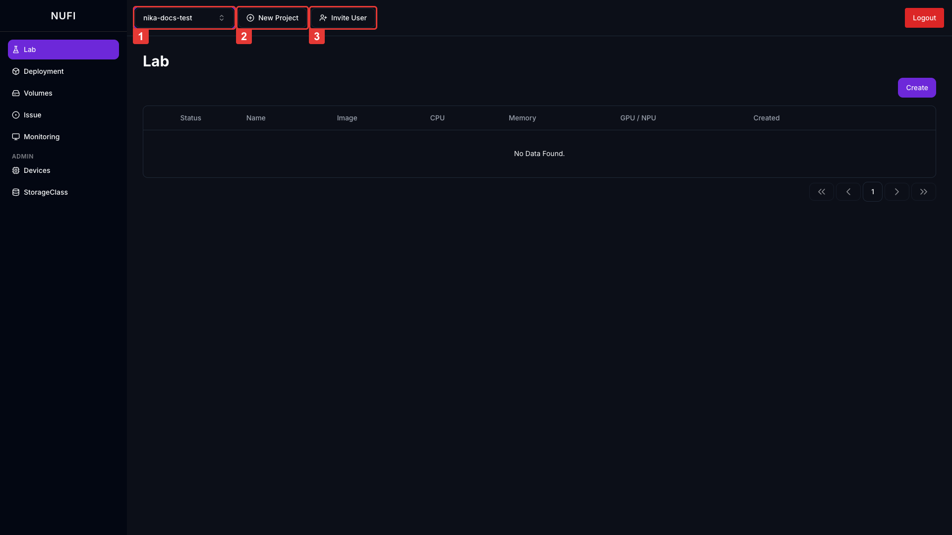Click the plus icon on New Project

pyautogui.click(x=250, y=18)
